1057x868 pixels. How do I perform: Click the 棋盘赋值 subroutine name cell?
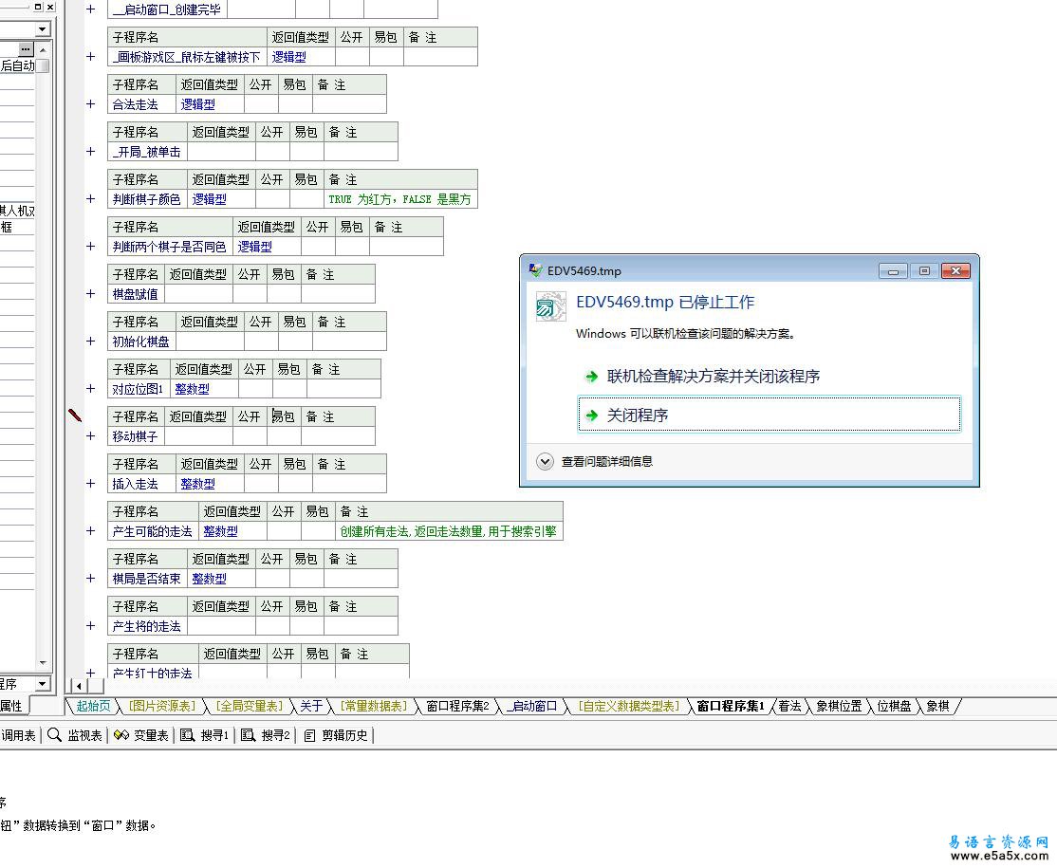pos(136,294)
